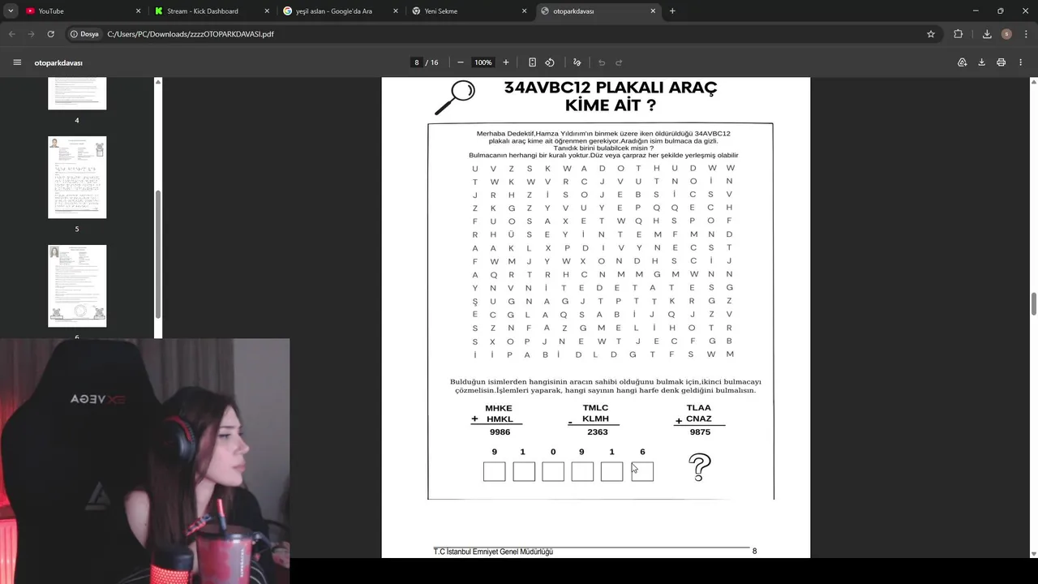Click the address bar file path

(191, 34)
